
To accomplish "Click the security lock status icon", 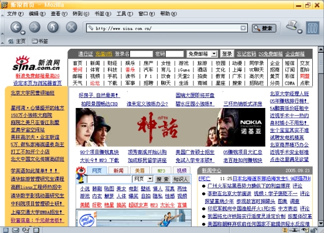I will (314, 230).
